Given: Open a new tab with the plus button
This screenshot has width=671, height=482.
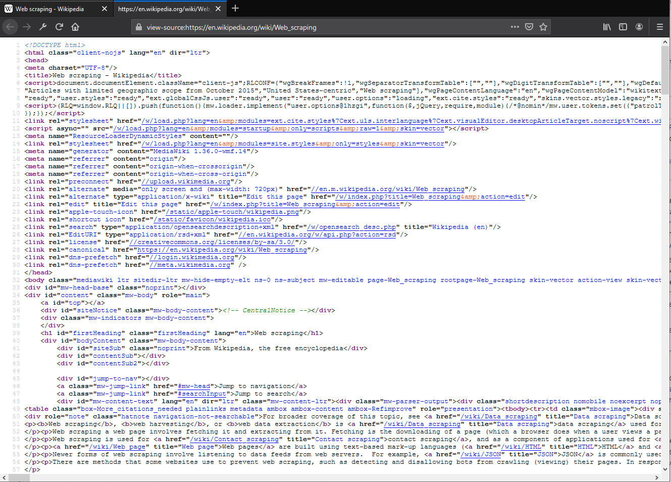Looking at the screenshot, I should pos(235,8).
